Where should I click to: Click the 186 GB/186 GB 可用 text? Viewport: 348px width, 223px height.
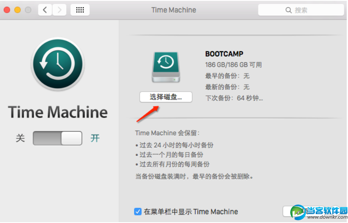[233, 65]
